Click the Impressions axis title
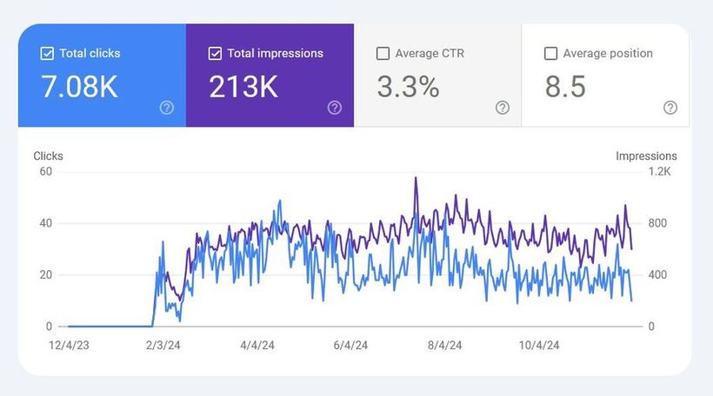Screen dimensions: 713x396 [x=646, y=155]
